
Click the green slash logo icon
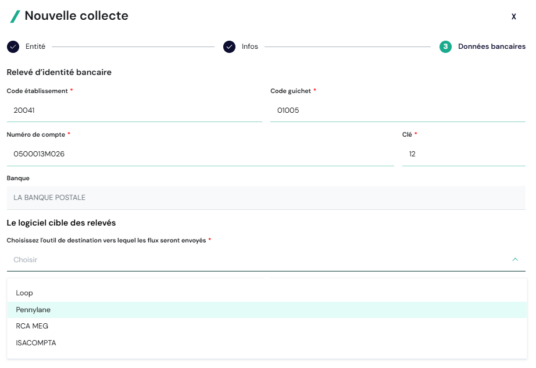15,16
